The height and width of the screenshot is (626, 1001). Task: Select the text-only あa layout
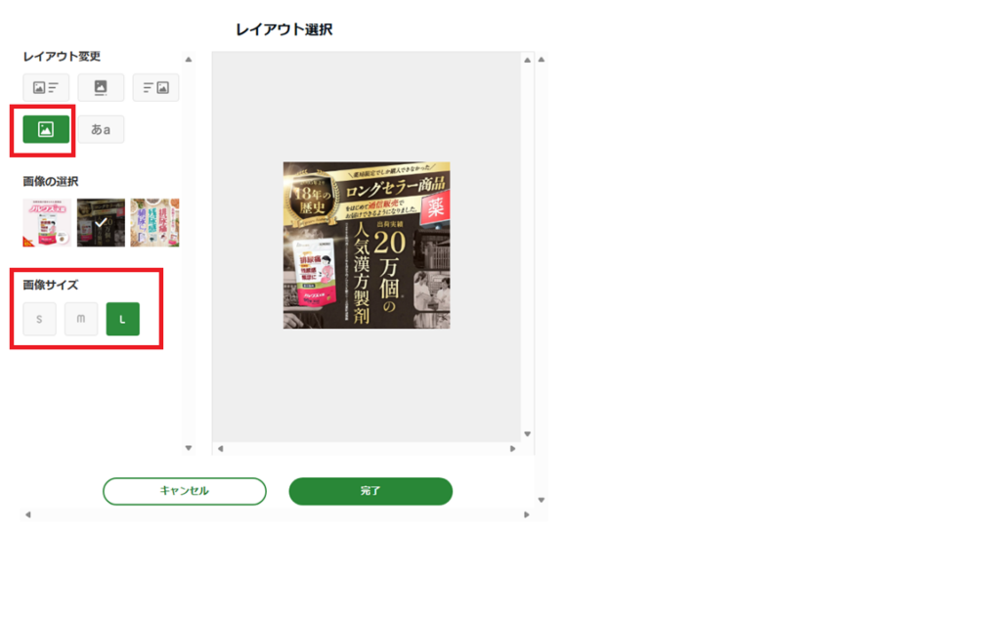[x=101, y=129]
